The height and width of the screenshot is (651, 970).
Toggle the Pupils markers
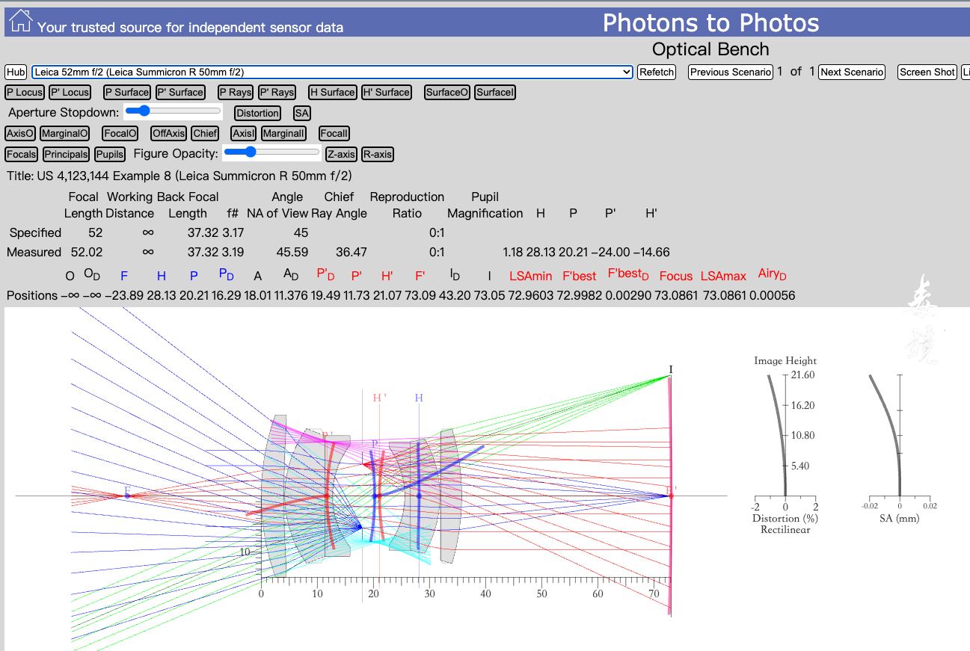tap(110, 155)
